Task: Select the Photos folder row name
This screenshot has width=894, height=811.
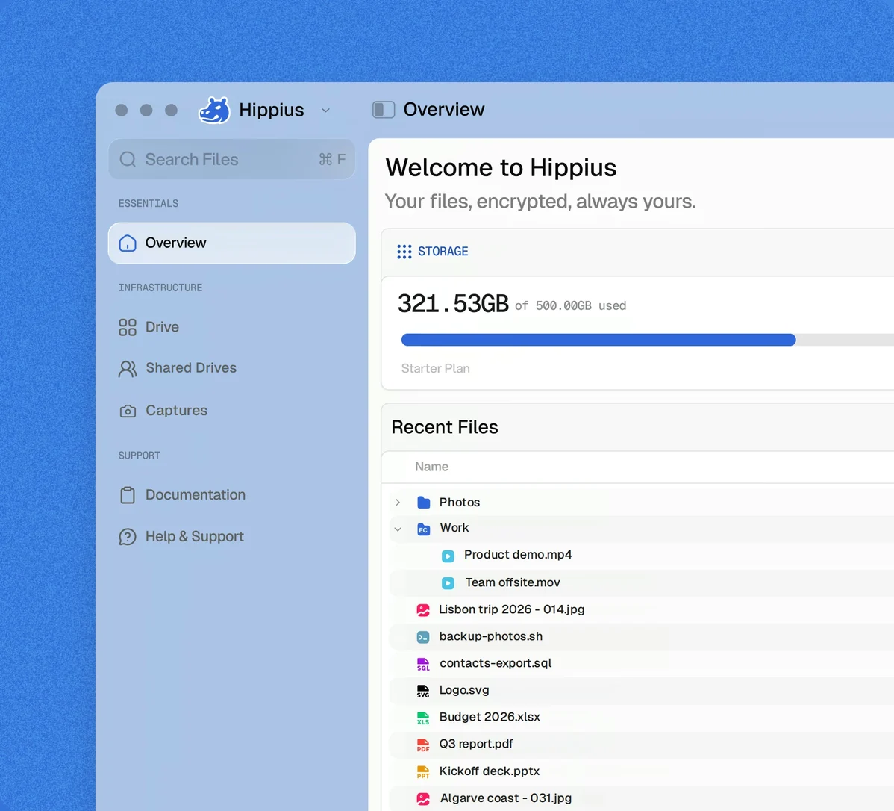Action: pos(460,503)
